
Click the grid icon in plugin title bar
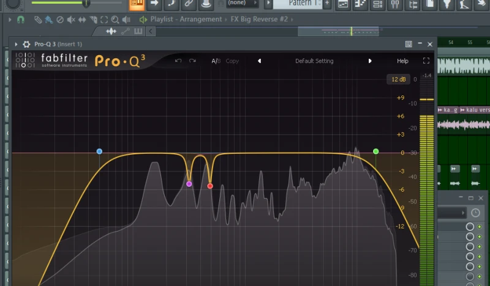pyautogui.click(x=409, y=44)
